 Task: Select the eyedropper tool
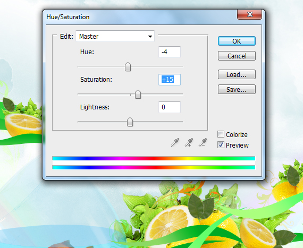pyautogui.click(x=175, y=142)
